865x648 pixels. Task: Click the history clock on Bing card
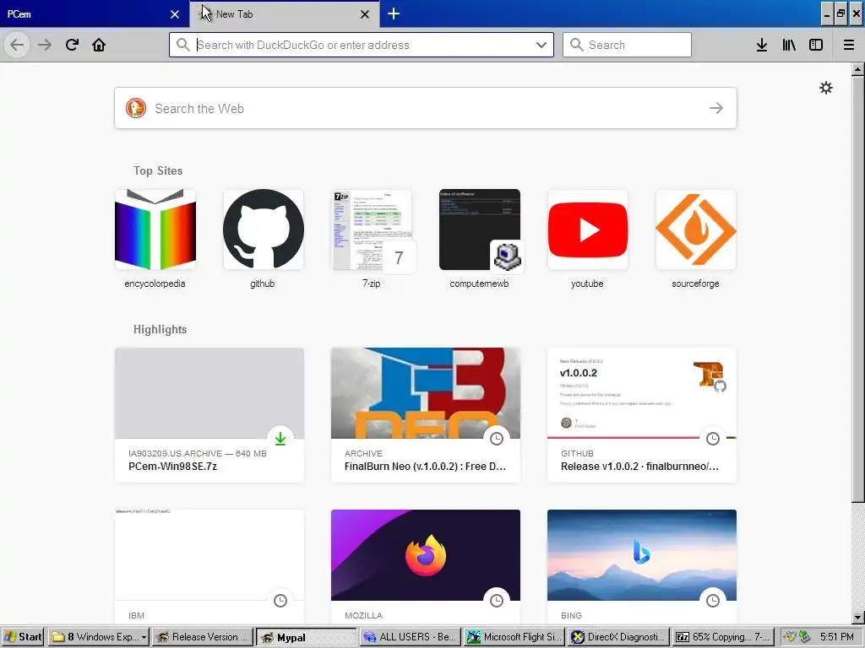tap(713, 601)
